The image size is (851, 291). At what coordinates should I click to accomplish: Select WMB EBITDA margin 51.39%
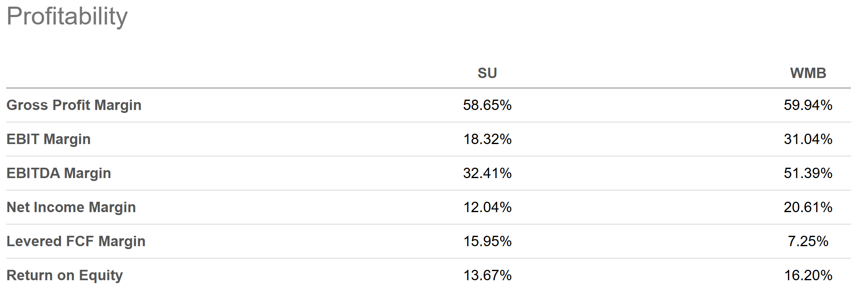tap(808, 173)
